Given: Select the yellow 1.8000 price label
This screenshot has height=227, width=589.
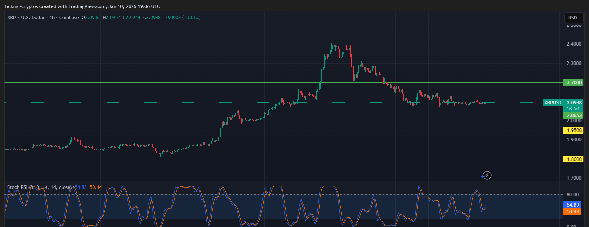Looking at the screenshot, I should [574, 159].
